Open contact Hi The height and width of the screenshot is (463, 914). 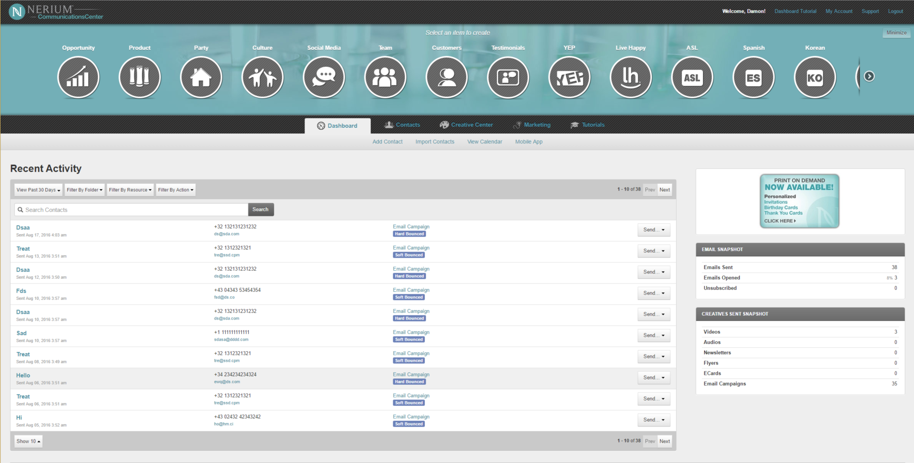pos(19,417)
